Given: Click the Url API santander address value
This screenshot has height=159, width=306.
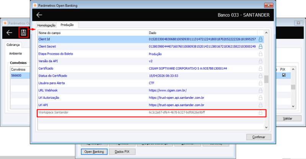Looking at the screenshot, I should pyautogui.click(x=176, y=105).
